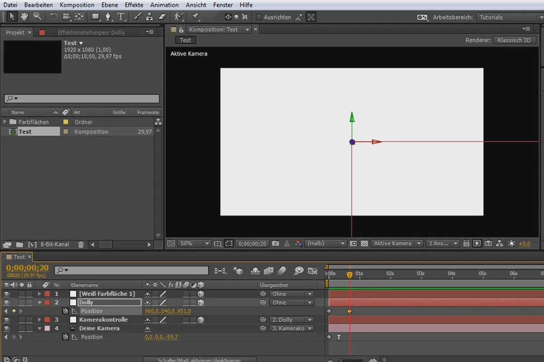Click the current time 0;00;00;20 display
Image resolution: width=544 pixels, height=362 pixels.
click(x=27, y=268)
